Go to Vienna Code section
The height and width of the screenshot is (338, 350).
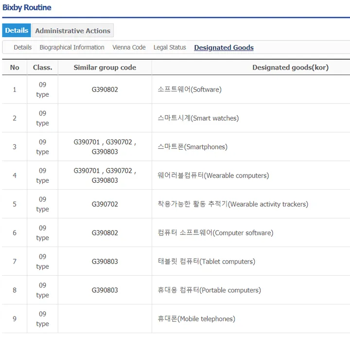[x=129, y=47]
